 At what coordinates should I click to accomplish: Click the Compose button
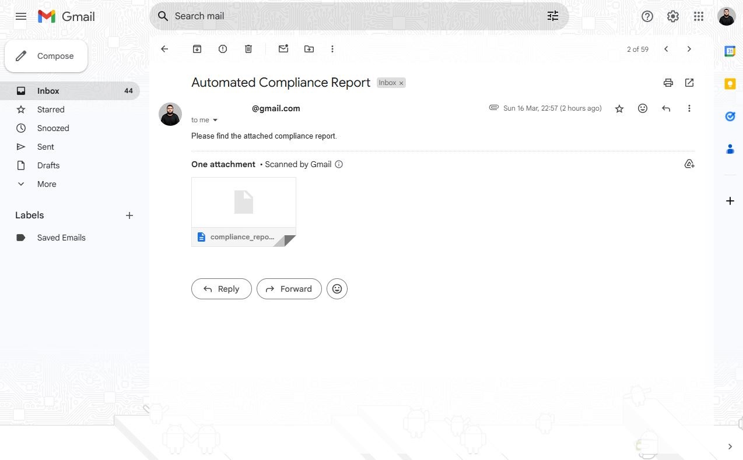[46, 56]
